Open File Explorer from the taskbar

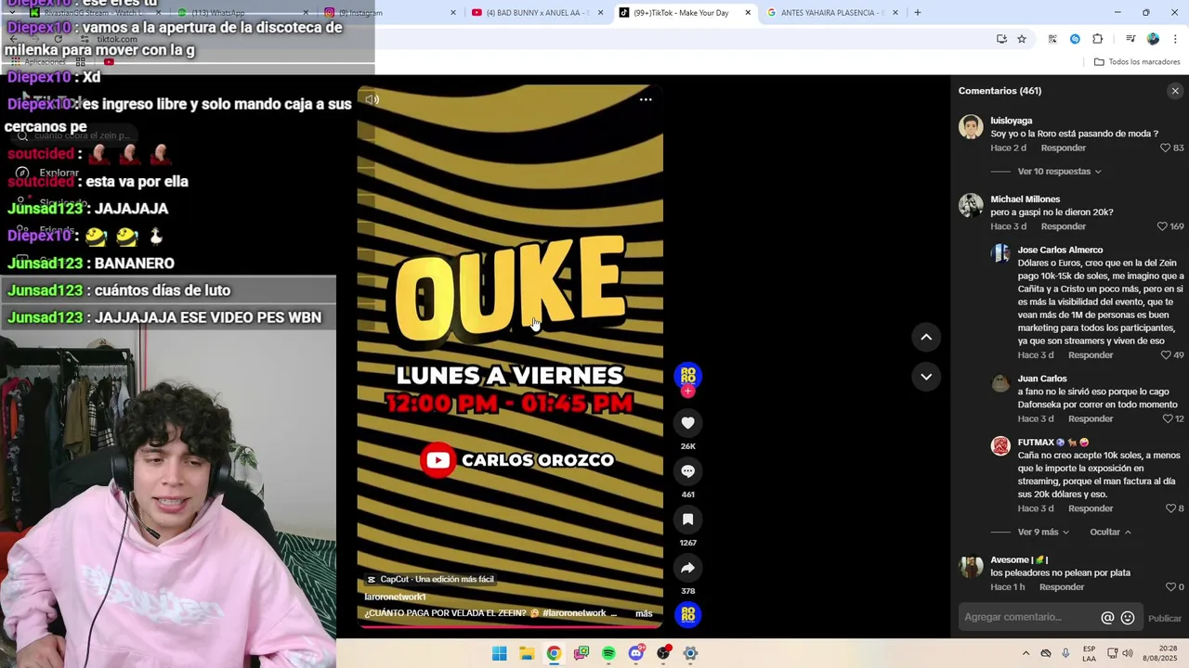coord(527,653)
